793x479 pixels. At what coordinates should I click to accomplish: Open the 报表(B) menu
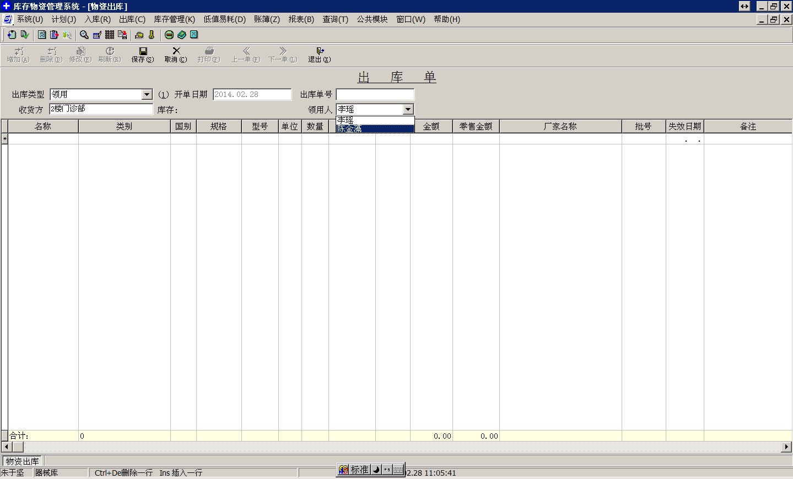point(301,19)
